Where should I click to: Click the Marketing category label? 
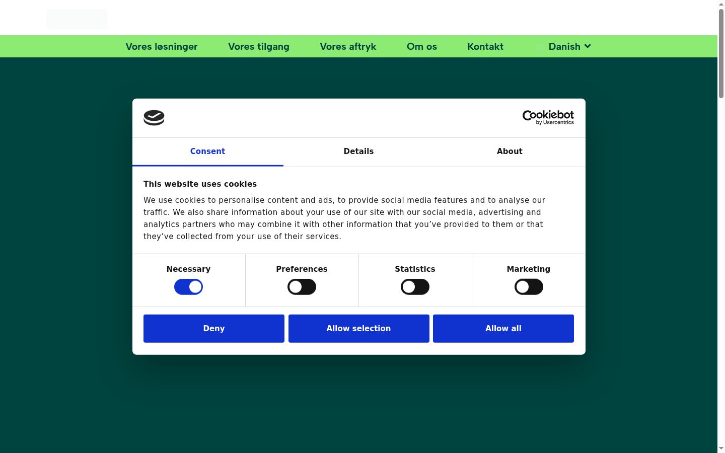tap(529, 269)
